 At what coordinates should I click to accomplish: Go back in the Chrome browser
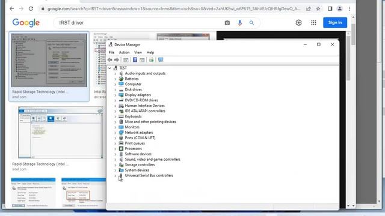coord(12,8)
